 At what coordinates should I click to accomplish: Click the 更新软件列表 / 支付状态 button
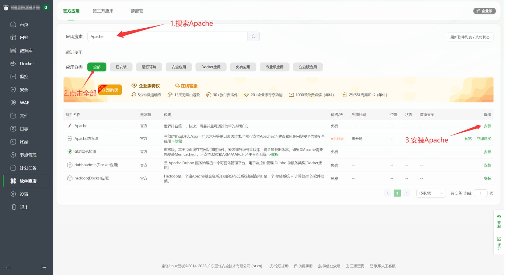coord(470,37)
